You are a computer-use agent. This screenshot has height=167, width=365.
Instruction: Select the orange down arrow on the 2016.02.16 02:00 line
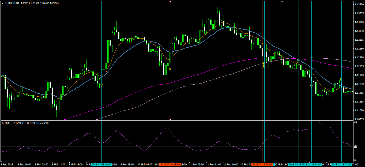341,79
